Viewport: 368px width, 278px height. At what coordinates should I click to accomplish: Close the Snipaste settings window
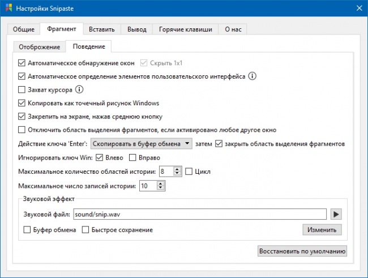359,8
